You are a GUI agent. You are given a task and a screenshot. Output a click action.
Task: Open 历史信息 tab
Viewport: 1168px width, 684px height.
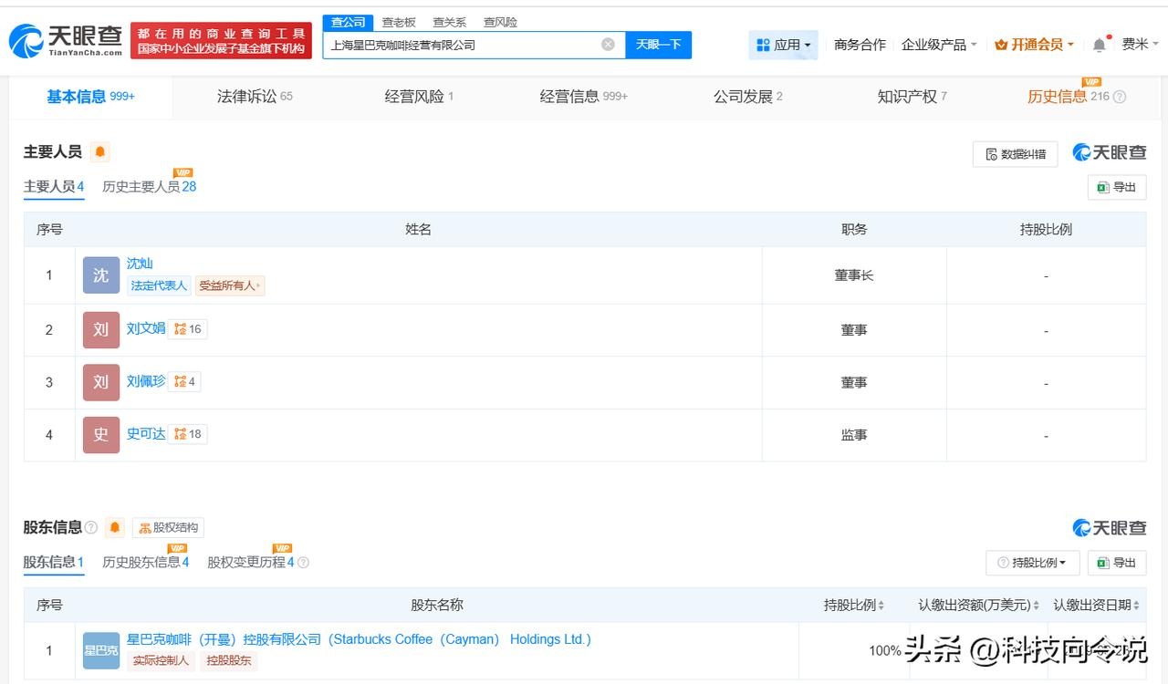tap(1068, 97)
